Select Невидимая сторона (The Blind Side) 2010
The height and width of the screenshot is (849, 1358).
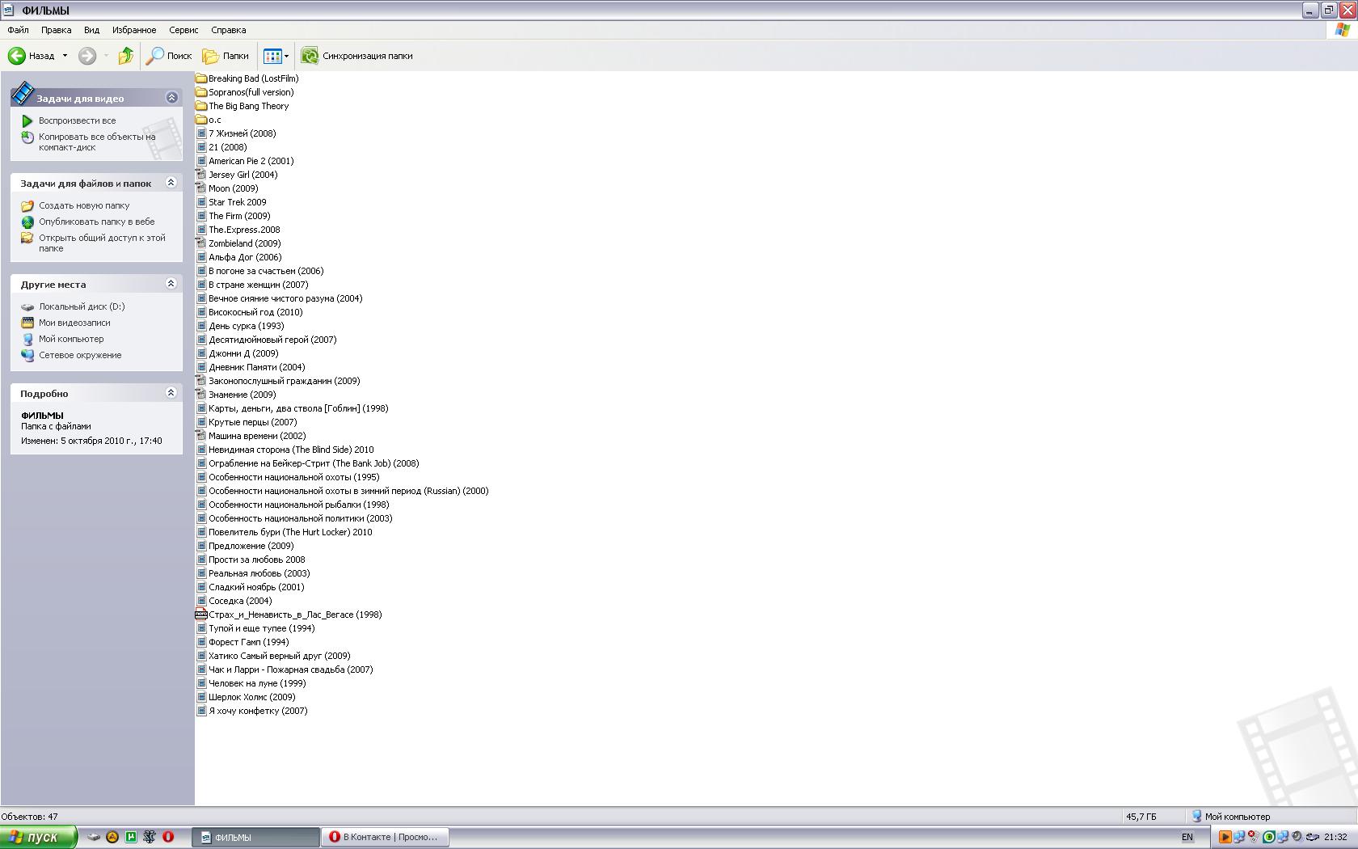(285, 450)
